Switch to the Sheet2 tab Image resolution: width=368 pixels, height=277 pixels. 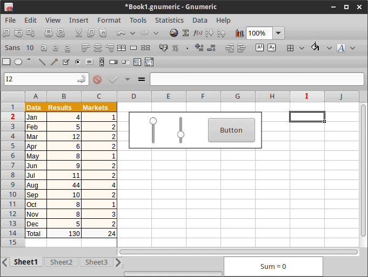pos(61,262)
